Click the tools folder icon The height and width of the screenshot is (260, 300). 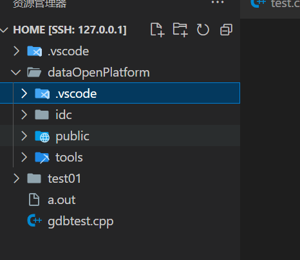click(42, 157)
